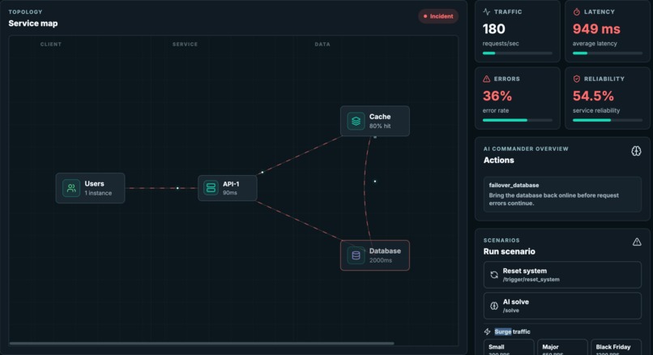The width and height of the screenshot is (653, 355).
Task: Run the Reset system scenario
Action: tap(562, 275)
